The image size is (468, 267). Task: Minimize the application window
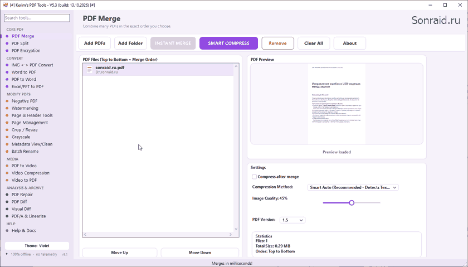pyautogui.click(x=430, y=5)
